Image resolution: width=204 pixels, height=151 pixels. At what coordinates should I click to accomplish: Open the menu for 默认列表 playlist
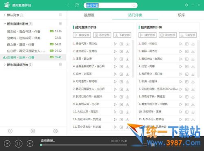coord(60,15)
